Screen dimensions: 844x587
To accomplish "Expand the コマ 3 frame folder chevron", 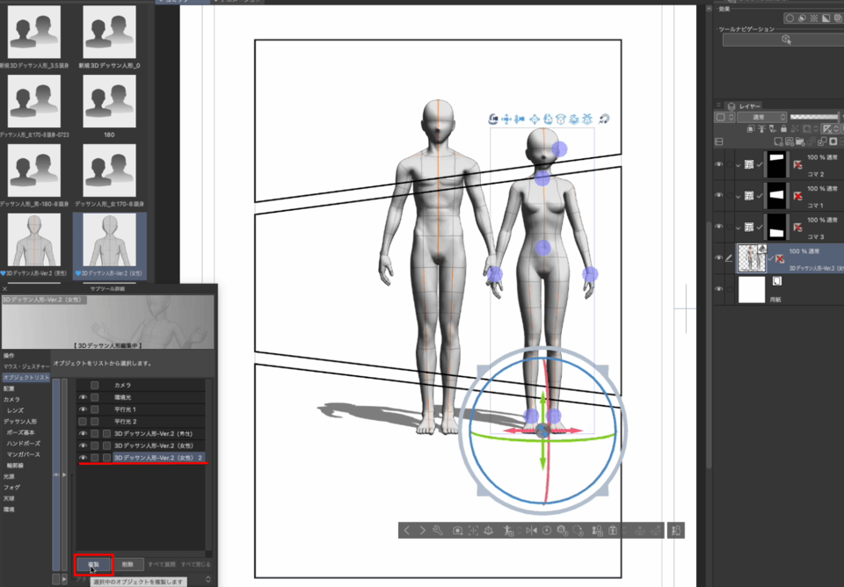I will (738, 228).
